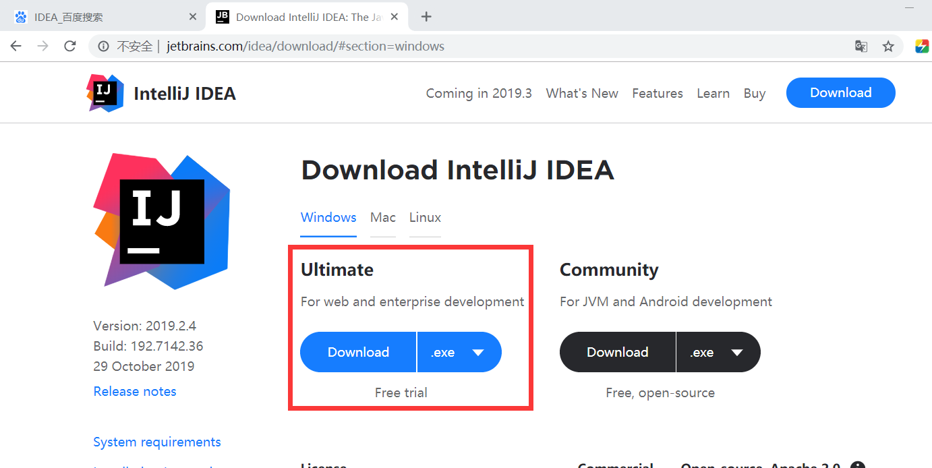Download the Ultimate edition
This screenshot has width=932, height=468.
[358, 352]
